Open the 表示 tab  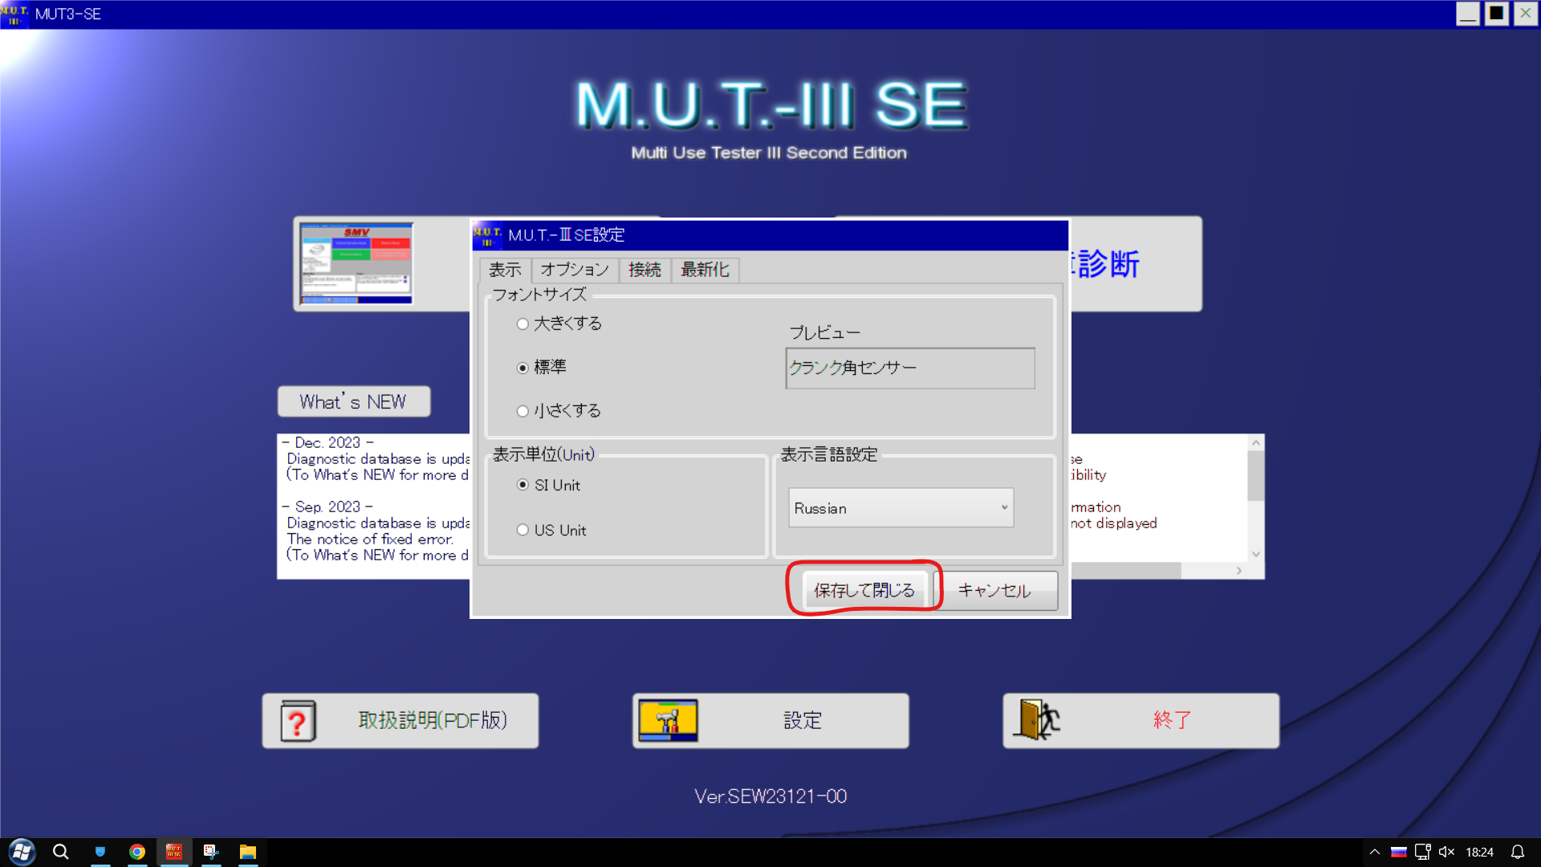505,270
